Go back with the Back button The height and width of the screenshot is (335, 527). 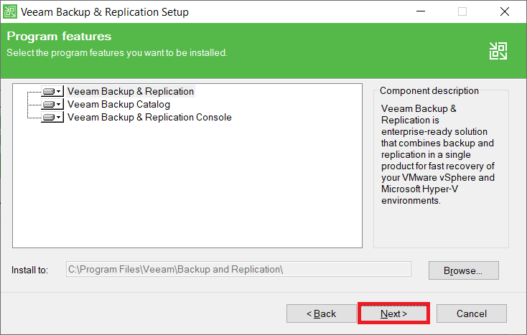(x=321, y=313)
